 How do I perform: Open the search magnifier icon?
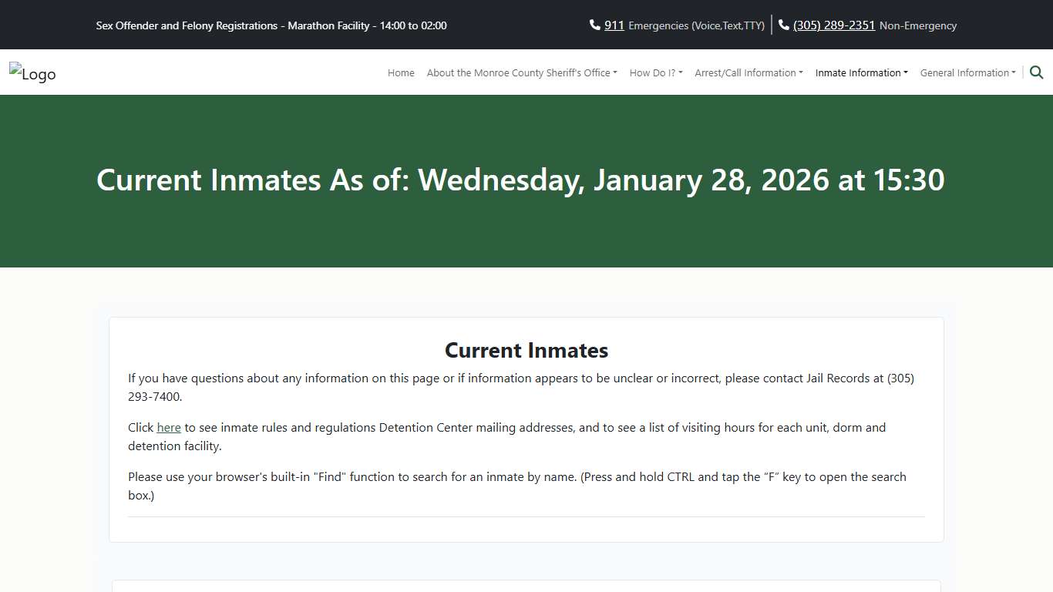(1037, 72)
